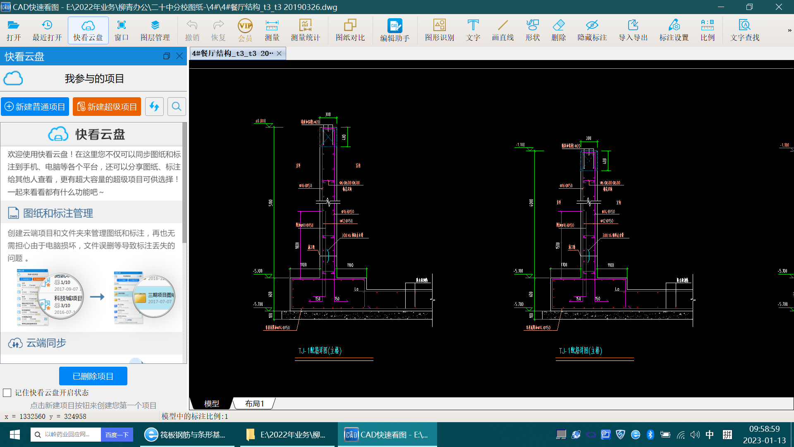
Task: Open the volume tray icon
Action: tap(695, 435)
